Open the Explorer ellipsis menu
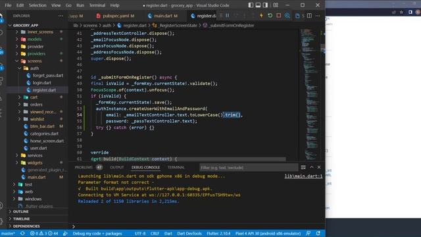 click(61, 16)
